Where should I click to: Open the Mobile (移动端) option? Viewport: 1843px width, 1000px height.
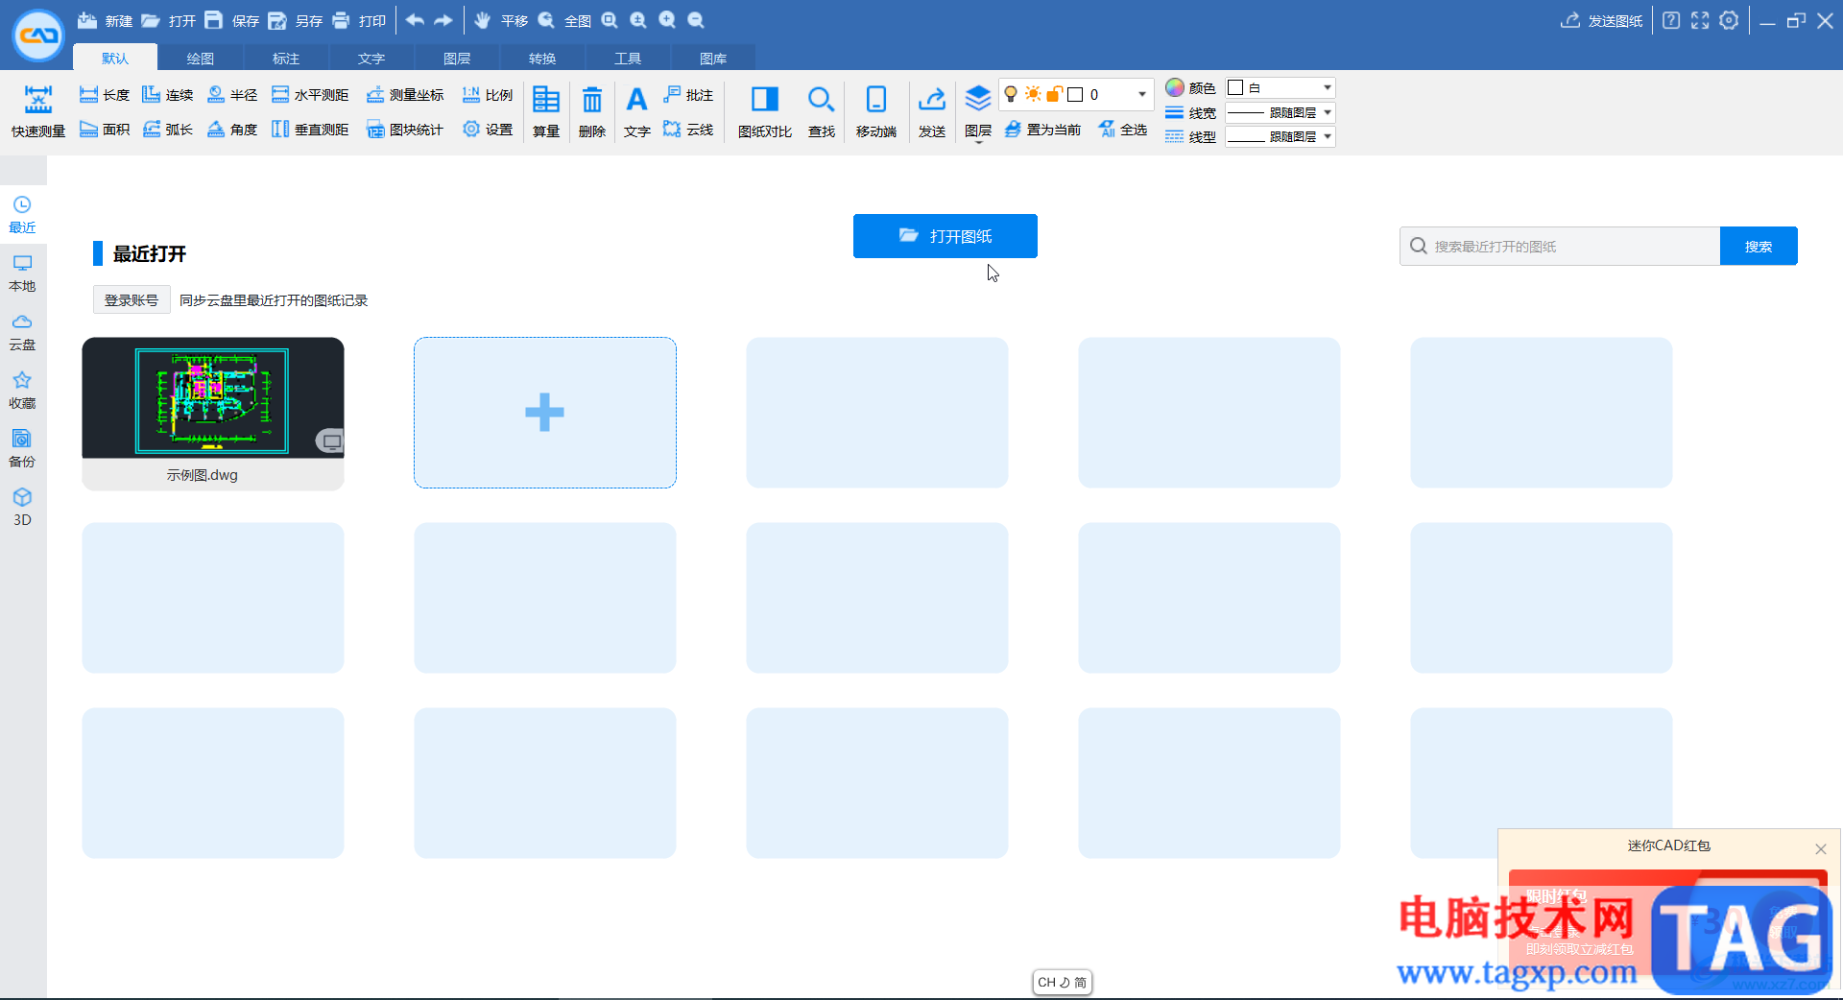[876, 111]
